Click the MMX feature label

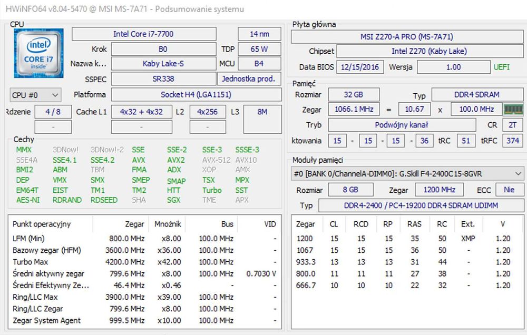(x=24, y=150)
